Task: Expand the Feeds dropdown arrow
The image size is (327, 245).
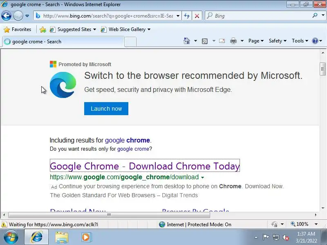Action: pos(214,41)
